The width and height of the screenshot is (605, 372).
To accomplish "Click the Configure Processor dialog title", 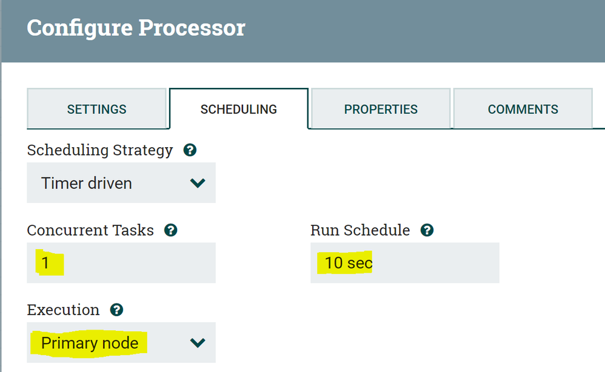I will coord(136,28).
